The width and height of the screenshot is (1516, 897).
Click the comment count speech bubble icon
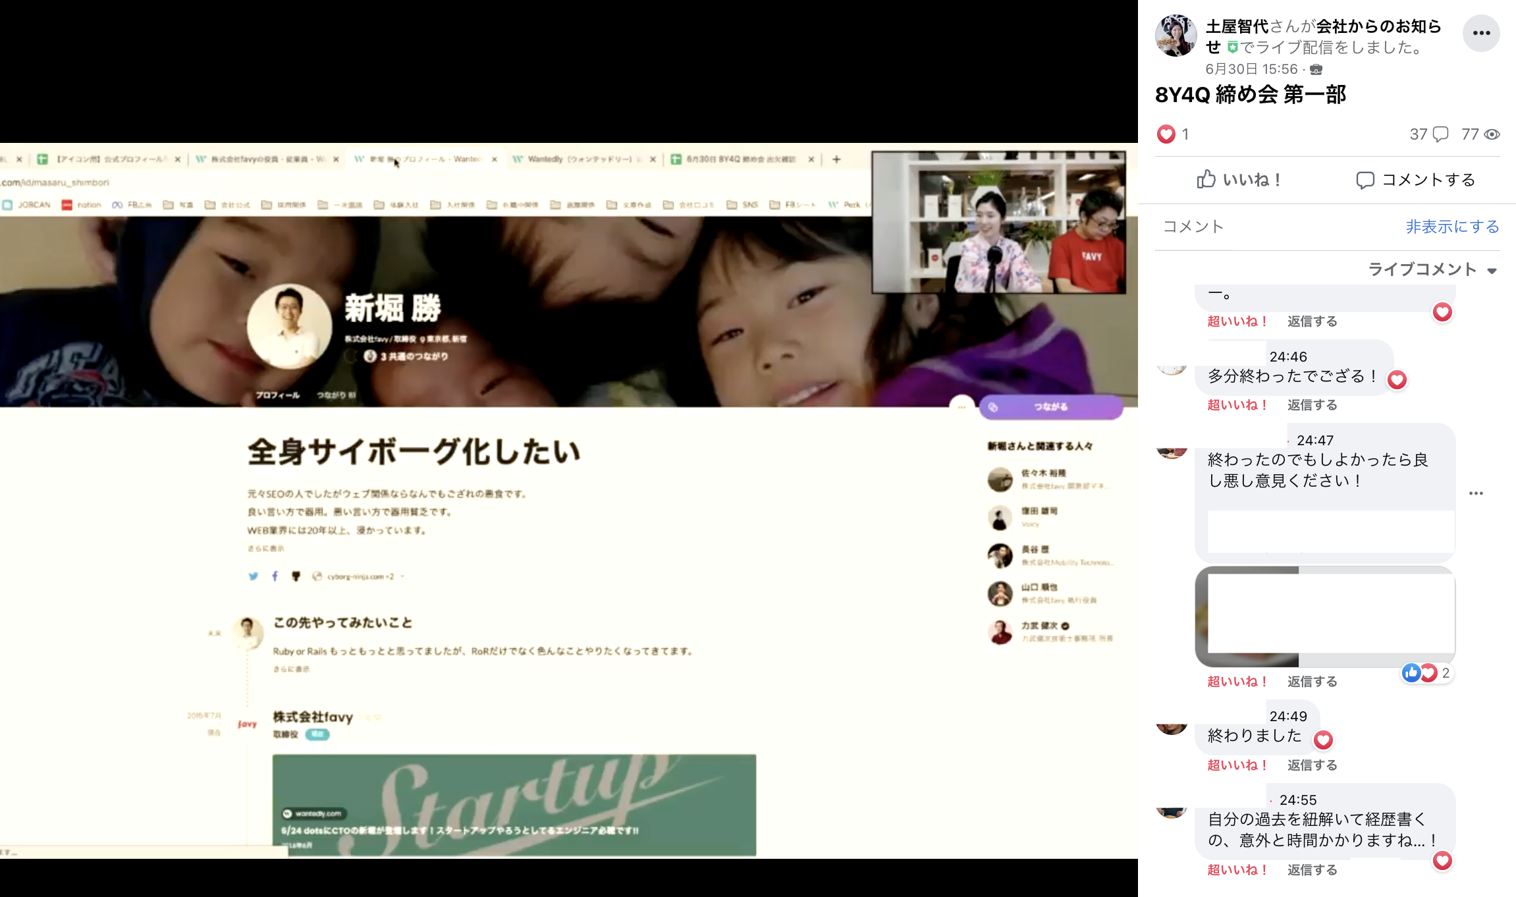pyautogui.click(x=1441, y=134)
